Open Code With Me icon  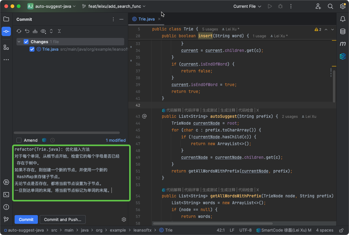[318, 6]
